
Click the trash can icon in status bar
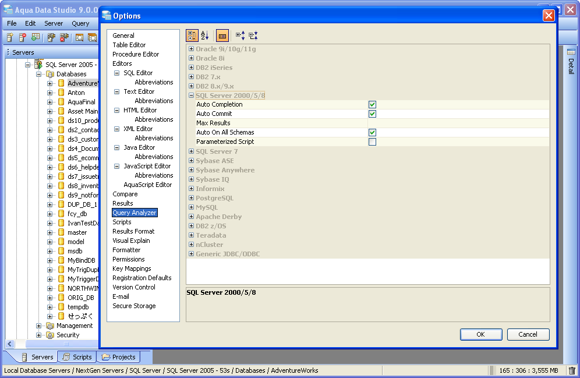click(x=572, y=370)
